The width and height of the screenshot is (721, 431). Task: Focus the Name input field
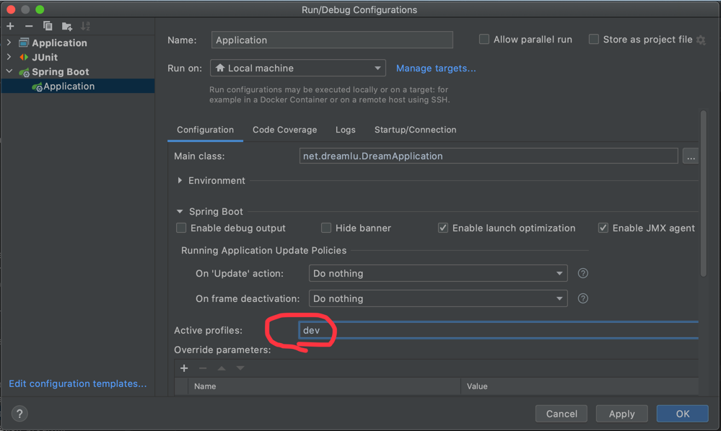pos(332,40)
